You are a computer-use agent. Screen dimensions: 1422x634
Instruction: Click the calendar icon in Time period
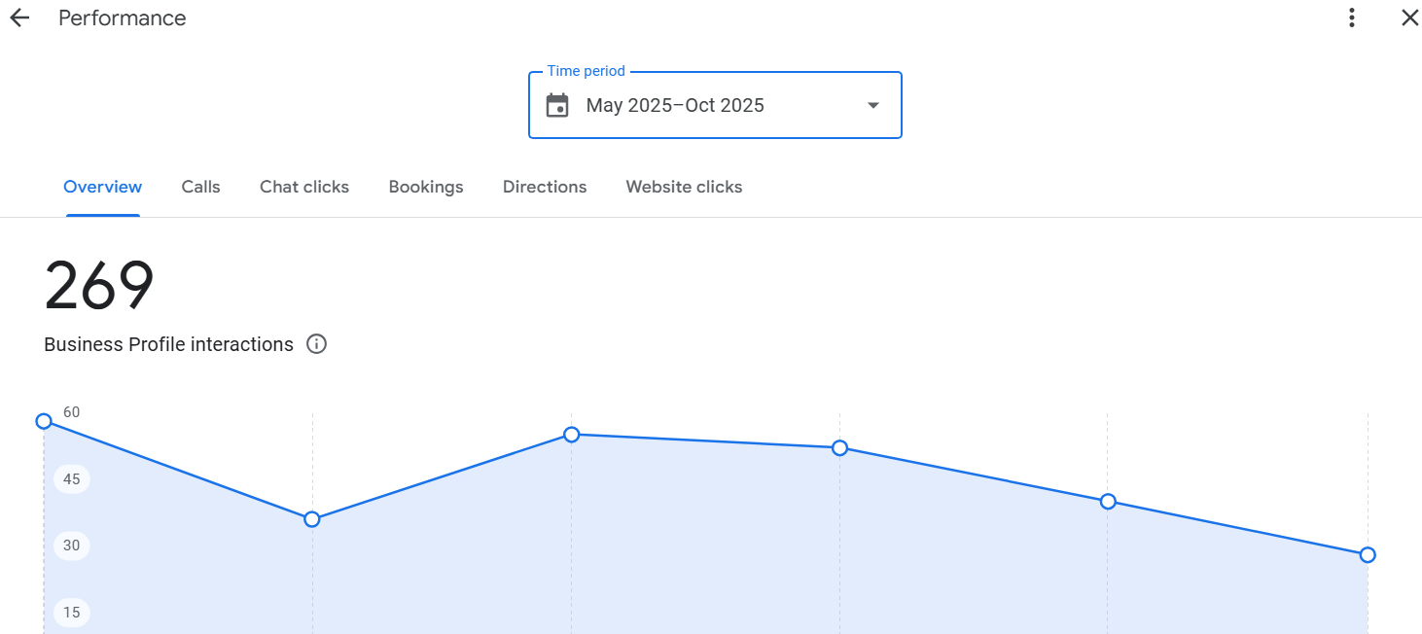[x=557, y=106]
